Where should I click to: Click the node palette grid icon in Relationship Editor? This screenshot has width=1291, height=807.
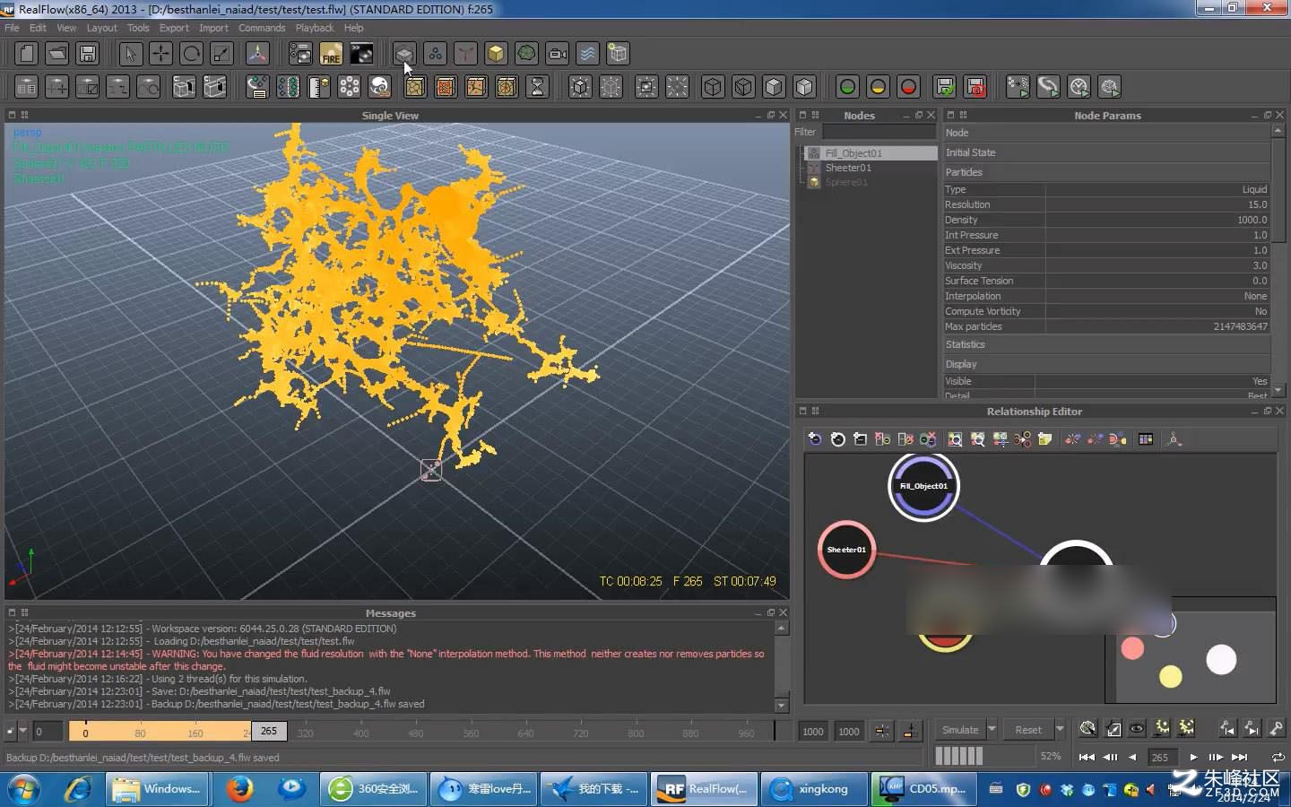point(1146,439)
